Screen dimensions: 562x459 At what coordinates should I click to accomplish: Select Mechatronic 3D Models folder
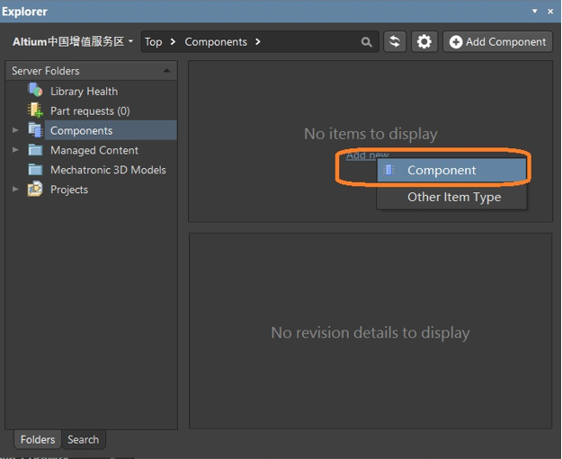click(x=108, y=170)
